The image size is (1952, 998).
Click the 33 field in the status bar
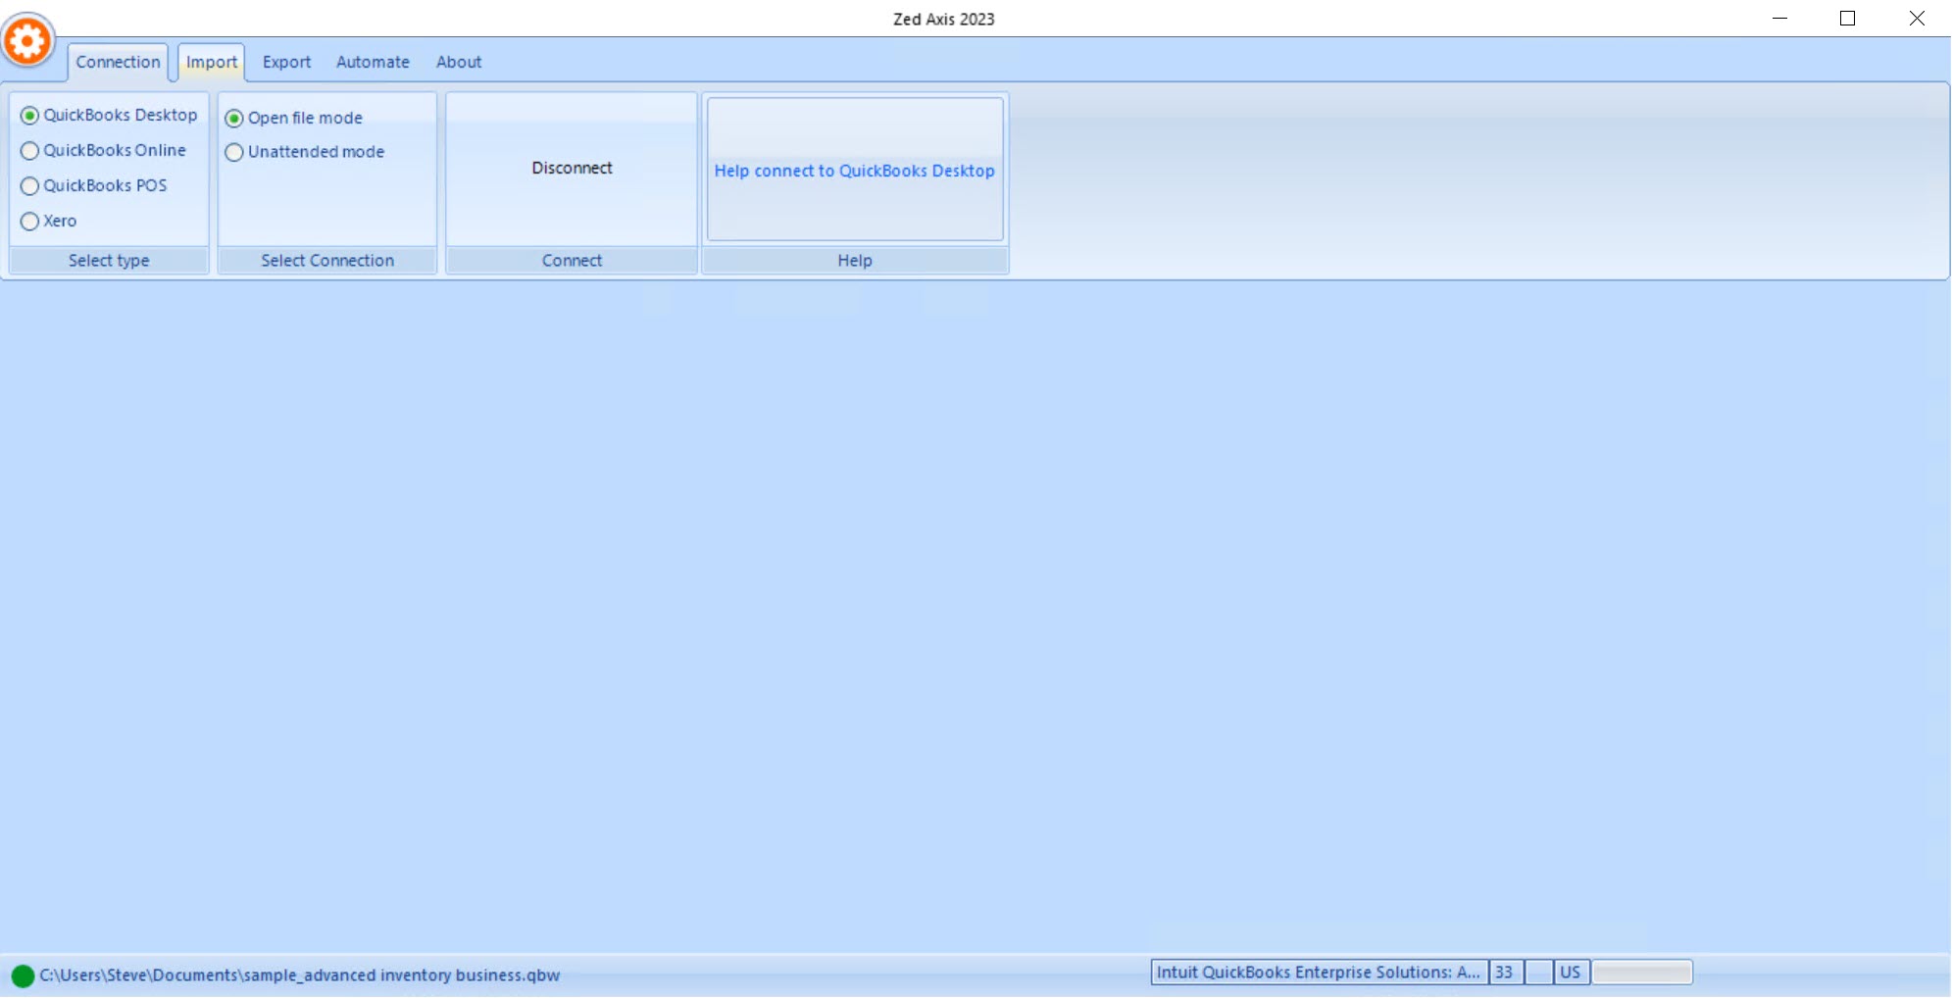click(1506, 972)
